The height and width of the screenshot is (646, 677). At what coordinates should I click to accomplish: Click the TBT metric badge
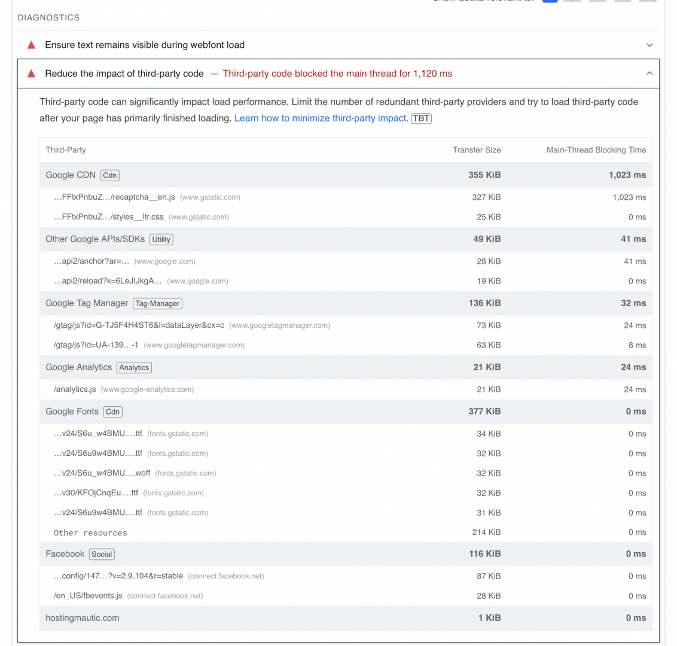[421, 118]
